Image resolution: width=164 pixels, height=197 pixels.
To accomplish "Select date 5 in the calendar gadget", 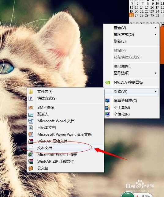I will tap(132, 3).
